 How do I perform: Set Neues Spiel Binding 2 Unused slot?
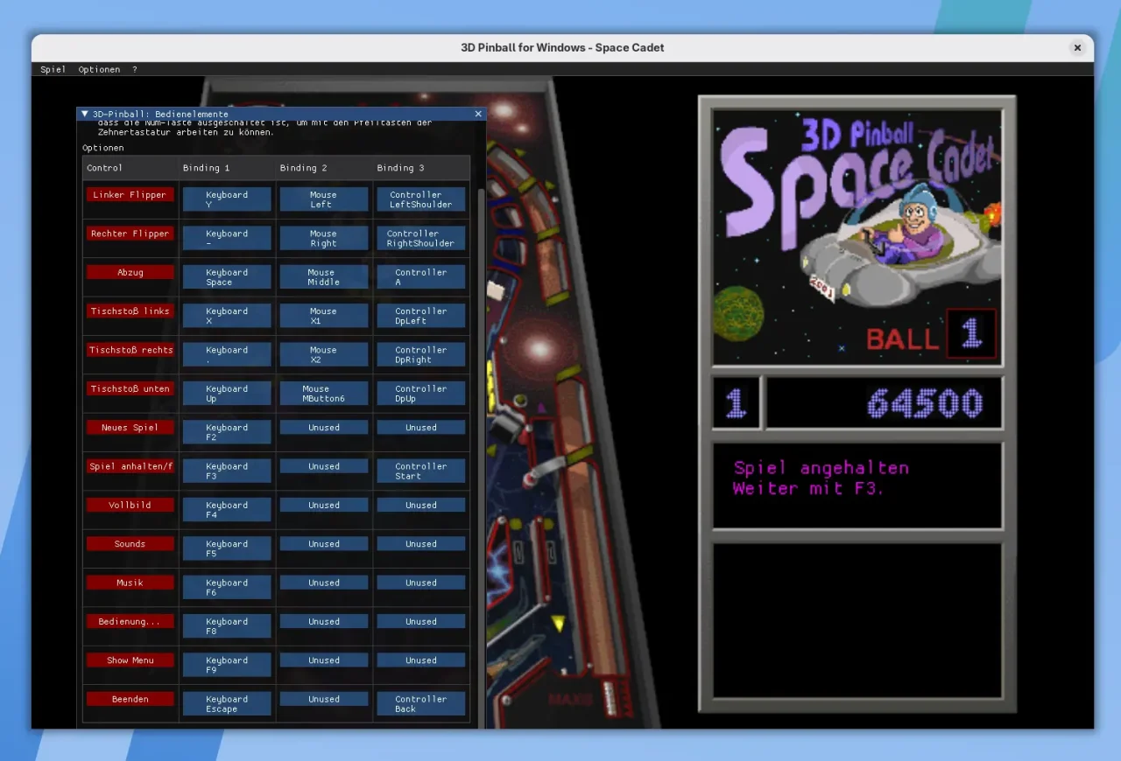coord(323,428)
